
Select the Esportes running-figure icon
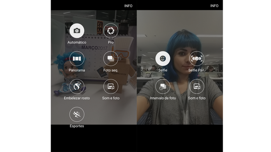(77, 114)
